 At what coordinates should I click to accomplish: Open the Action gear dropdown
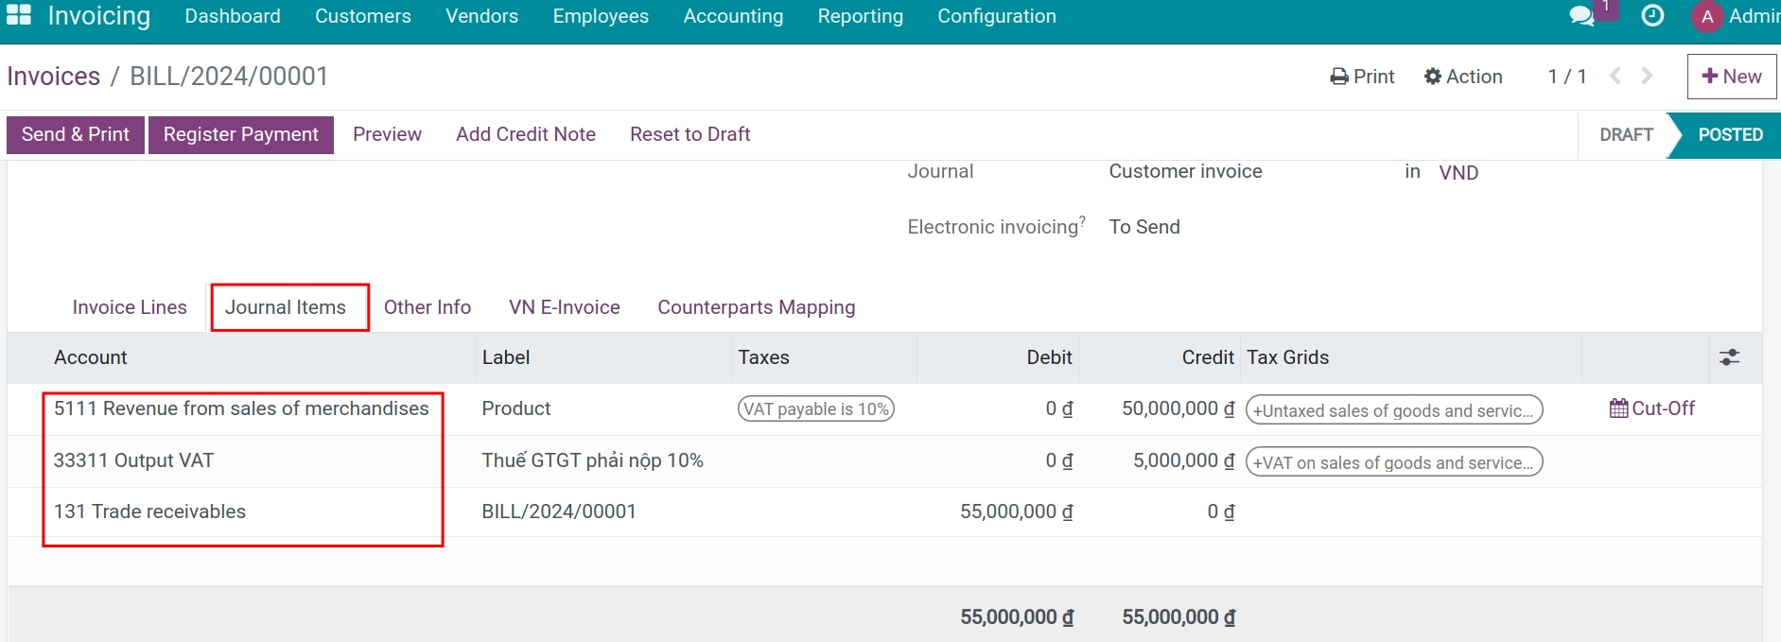1463,77
